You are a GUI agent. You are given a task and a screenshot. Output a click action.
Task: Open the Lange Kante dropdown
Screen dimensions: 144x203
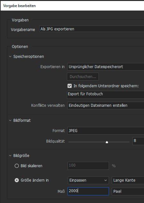click(128, 180)
